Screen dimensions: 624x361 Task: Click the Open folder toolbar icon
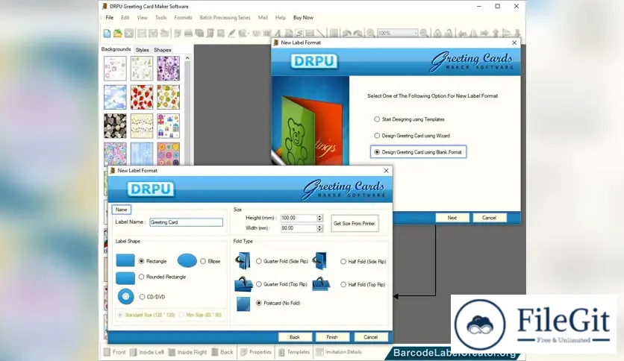click(x=118, y=34)
